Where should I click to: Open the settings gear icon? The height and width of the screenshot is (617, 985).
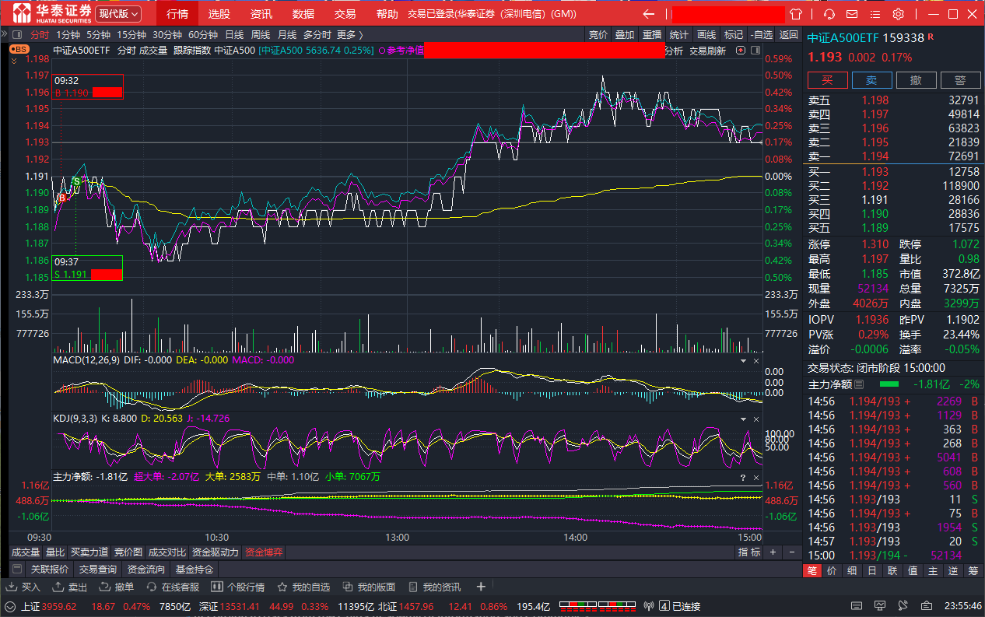pos(898,14)
